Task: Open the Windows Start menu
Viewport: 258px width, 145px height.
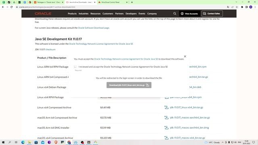Action: pyautogui.click(x=3, y=142)
